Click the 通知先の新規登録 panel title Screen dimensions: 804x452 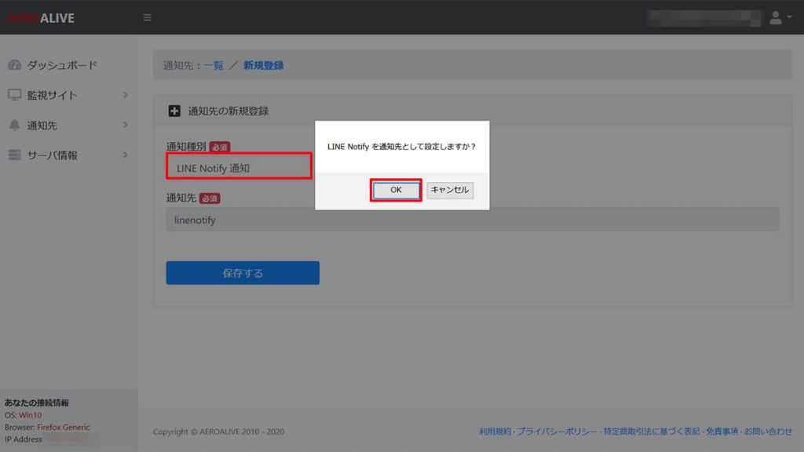[228, 111]
